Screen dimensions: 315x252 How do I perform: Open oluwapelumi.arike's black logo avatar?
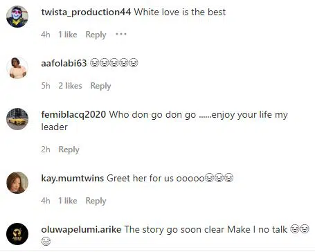point(17,234)
